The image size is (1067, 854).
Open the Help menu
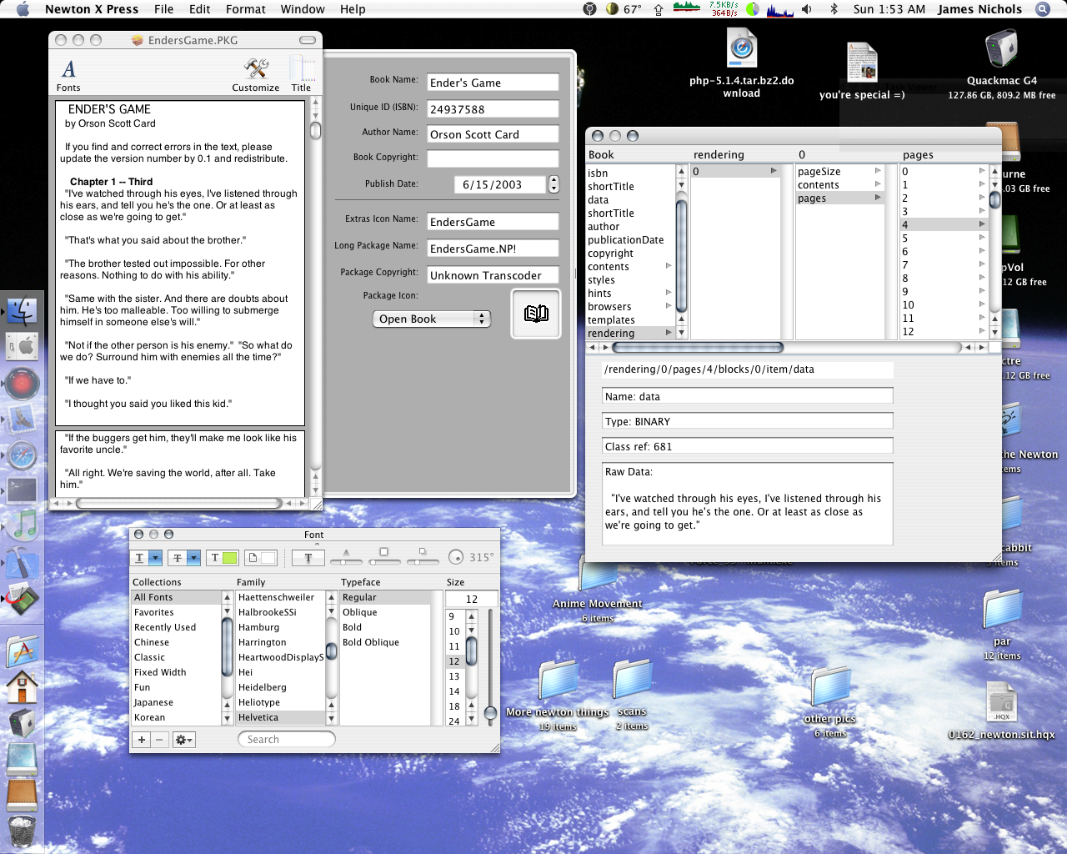point(353,9)
